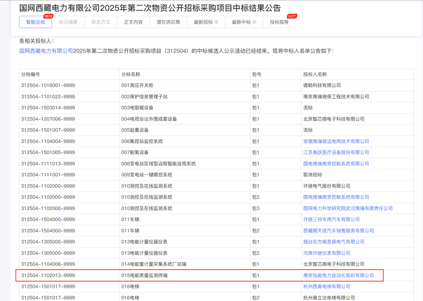Screen dimensions: 423x301
Task: Switch to 标讯摘要 tab
Action: tap(68, 22)
